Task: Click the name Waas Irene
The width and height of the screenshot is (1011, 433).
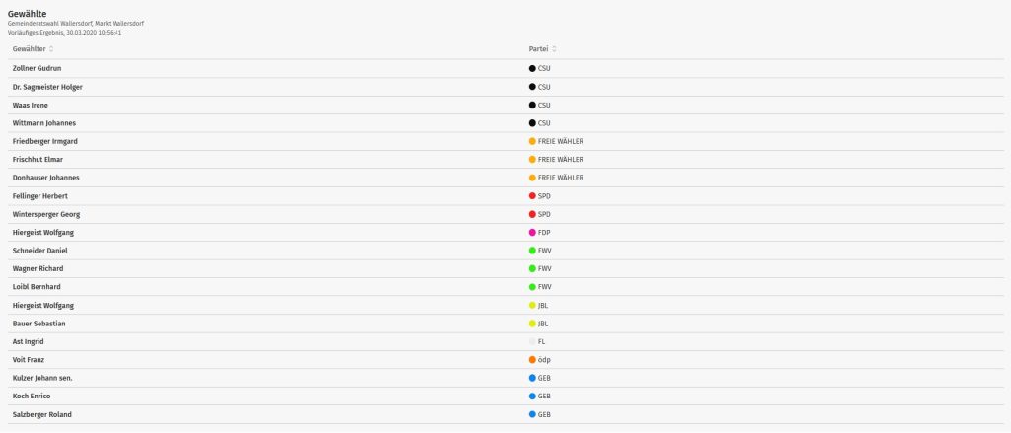Action: [x=31, y=105]
